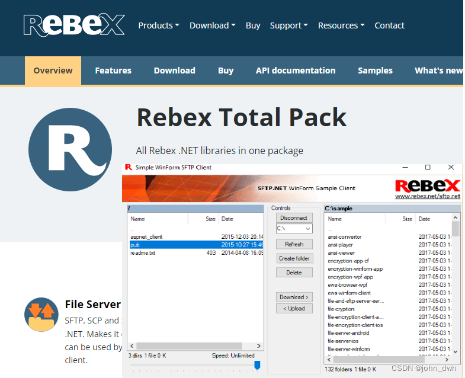This screenshot has height=378, width=465.
Task: Open the www.rebex.net/sftp.net link
Action: 427,196
